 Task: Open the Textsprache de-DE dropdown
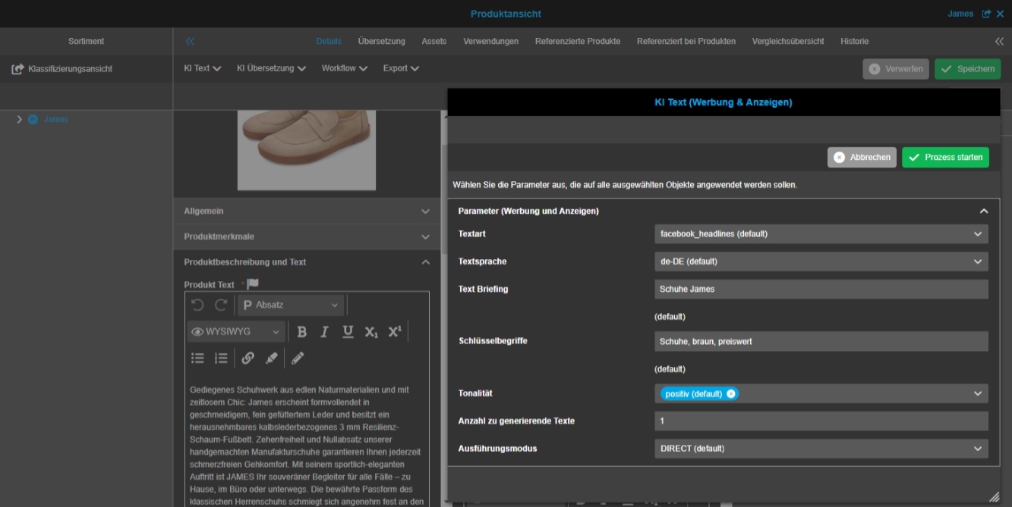(821, 261)
